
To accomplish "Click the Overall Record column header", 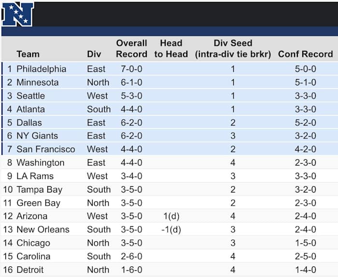I will (x=131, y=49).
